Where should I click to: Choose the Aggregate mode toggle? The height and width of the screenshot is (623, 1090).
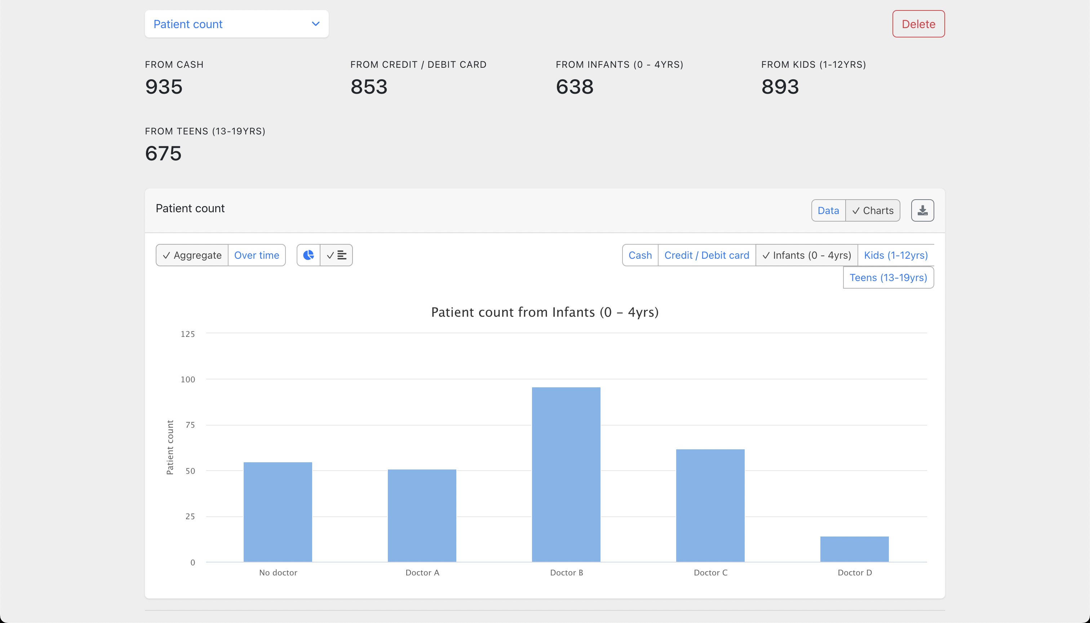[192, 255]
